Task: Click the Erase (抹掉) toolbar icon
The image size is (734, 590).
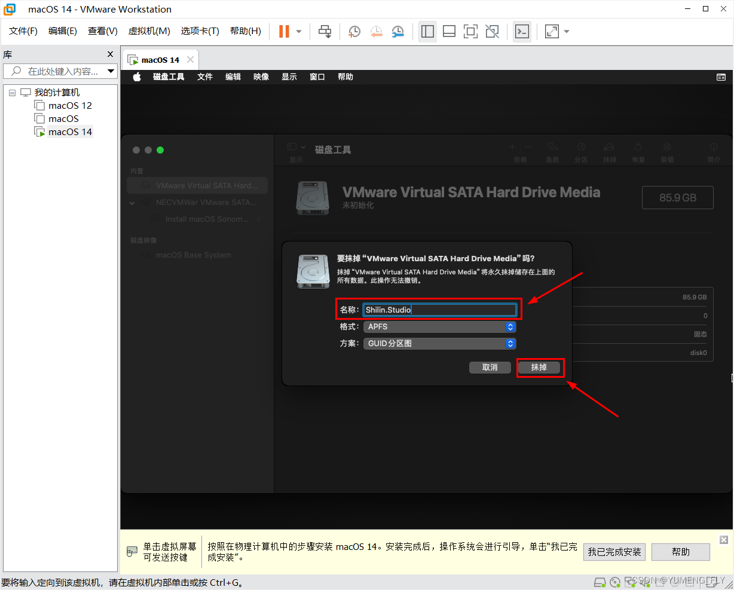Action: pyautogui.click(x=610, y=151)
